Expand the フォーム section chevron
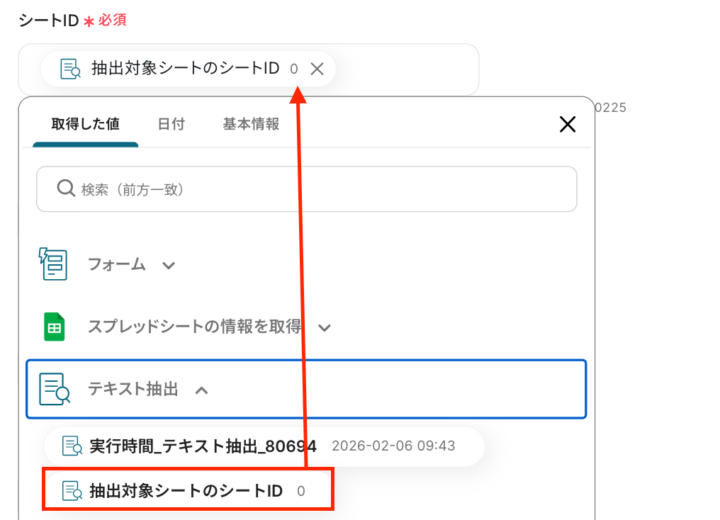 (169, 265)
